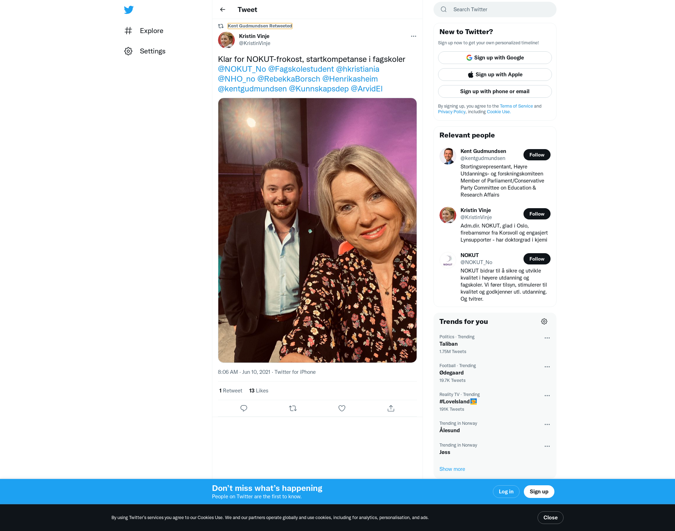Click the Twitter bird logo
The image size is (675, 531).
pyautogui.click(x=129, y=9)
